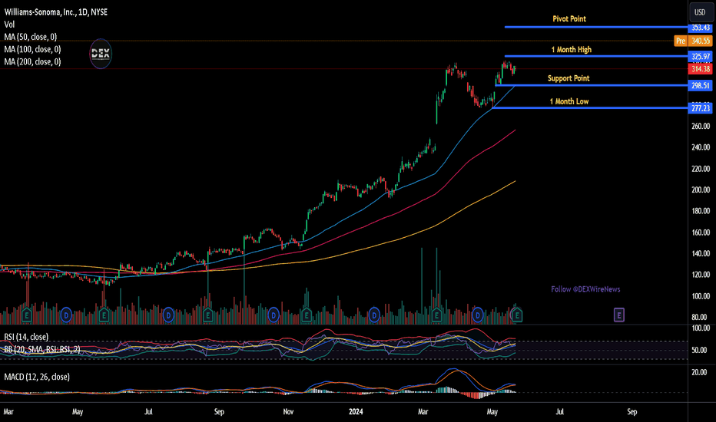
Task: Click the 298.51 support price tag
Action: pos(701,85)
